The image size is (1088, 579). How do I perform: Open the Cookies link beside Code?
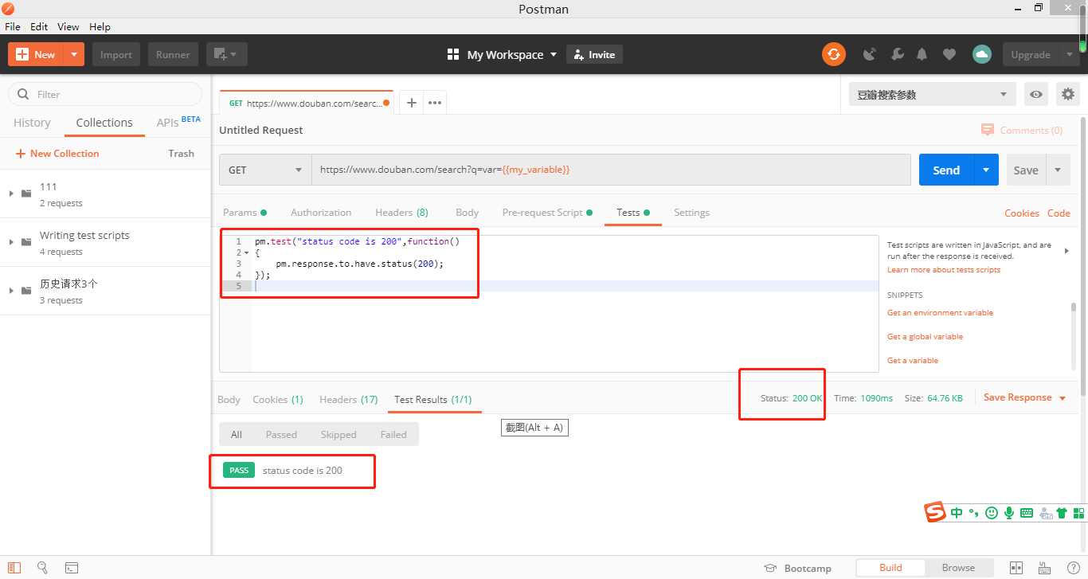1021,213
